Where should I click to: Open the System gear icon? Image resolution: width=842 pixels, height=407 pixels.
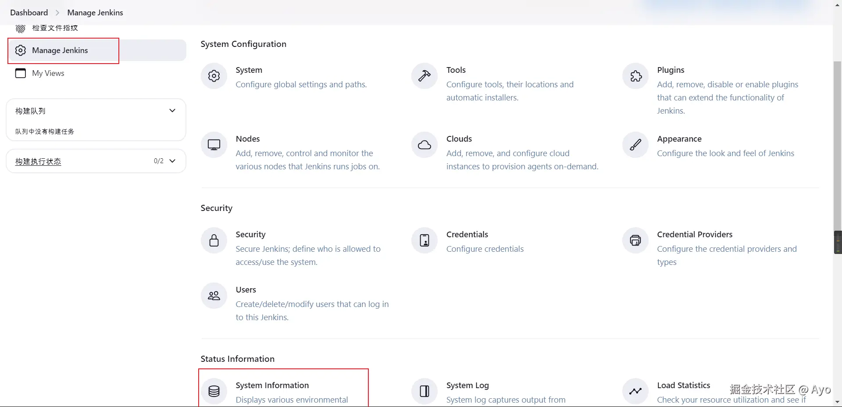click(x=214, y=76)
